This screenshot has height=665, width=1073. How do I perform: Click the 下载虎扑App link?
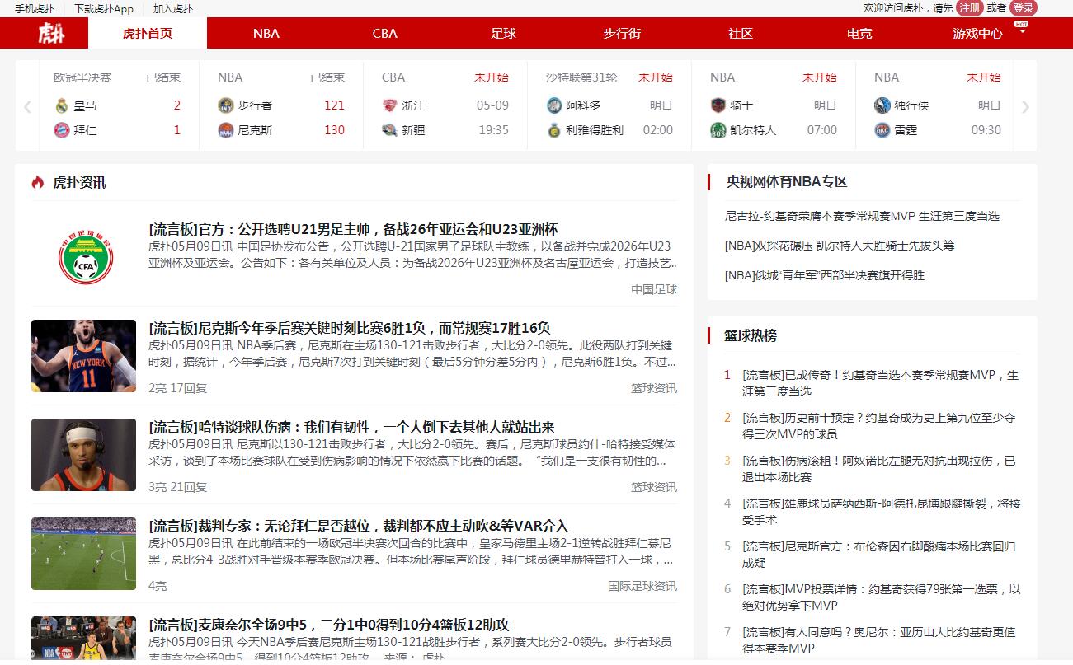[104, 9]
